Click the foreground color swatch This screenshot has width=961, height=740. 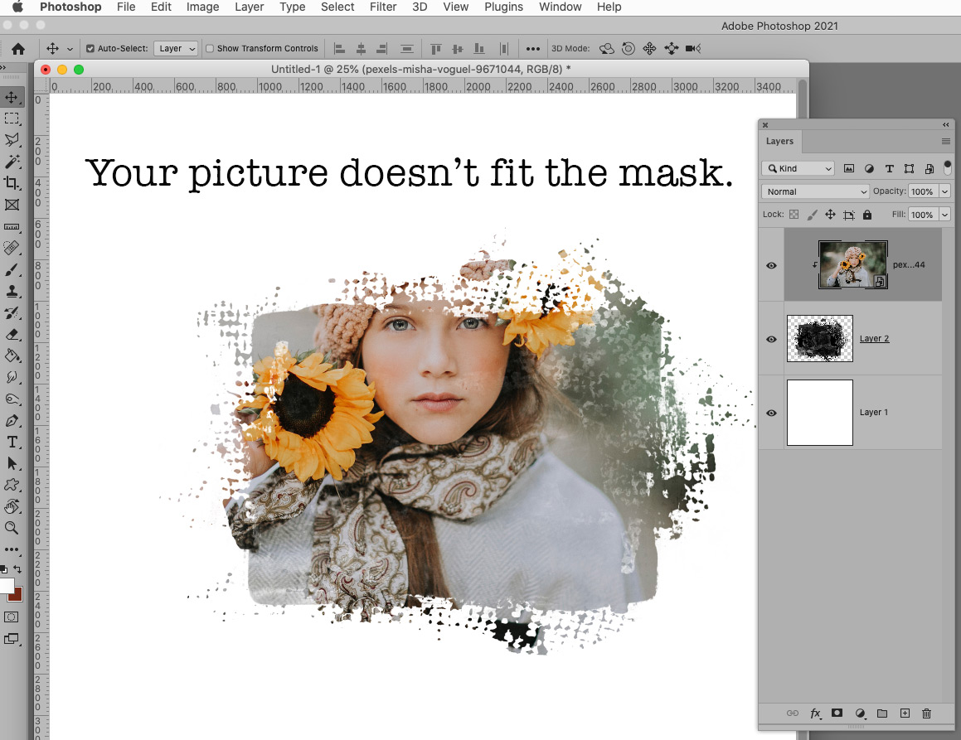pos(7,588)
